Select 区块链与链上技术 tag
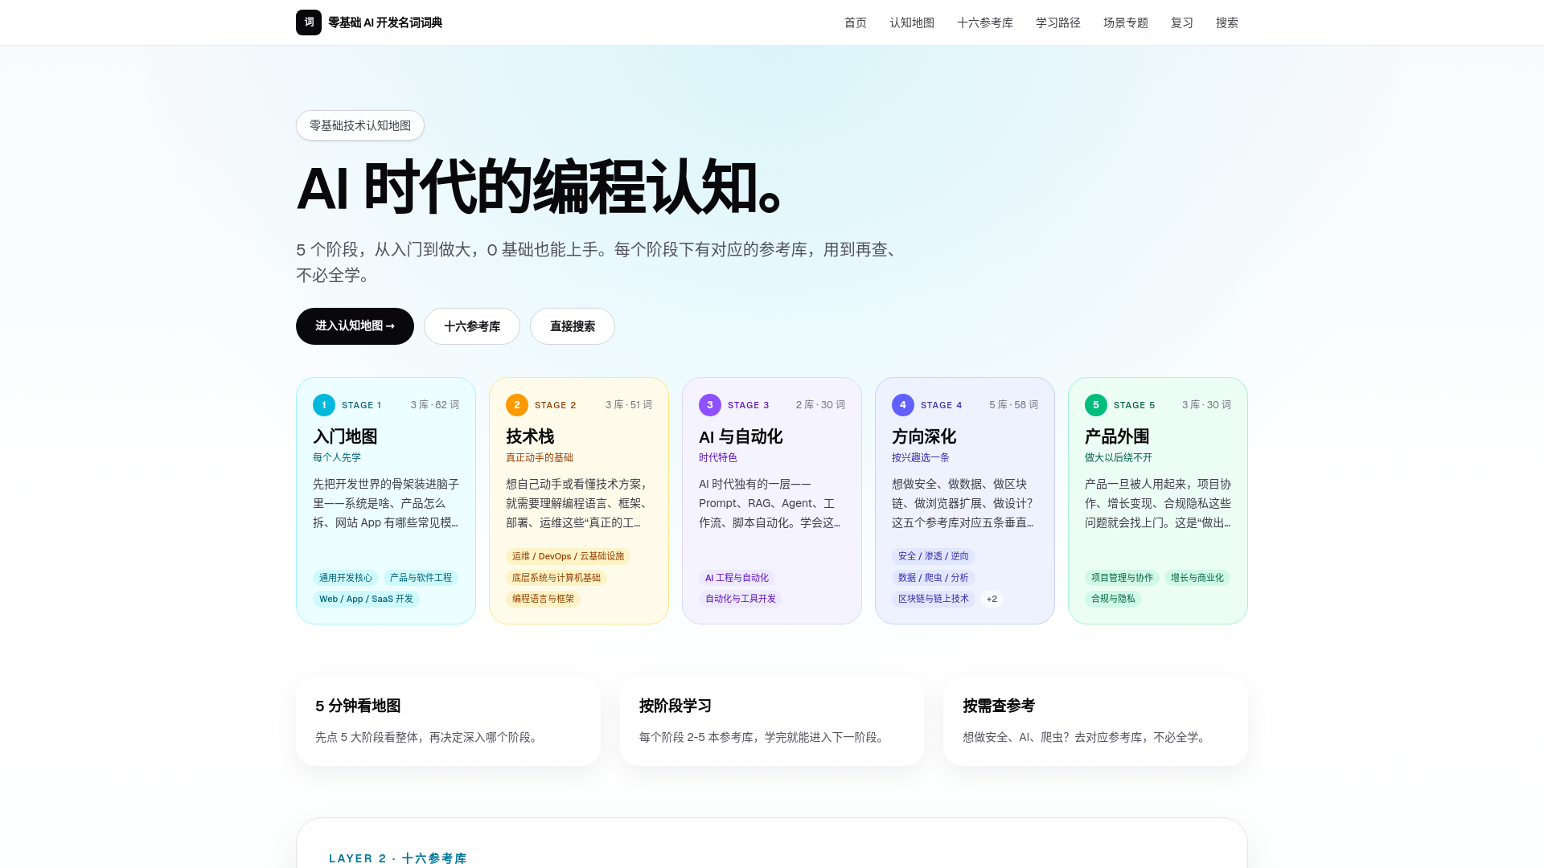Viewport: 1544px width, 868px height. [x=934, y=599]
